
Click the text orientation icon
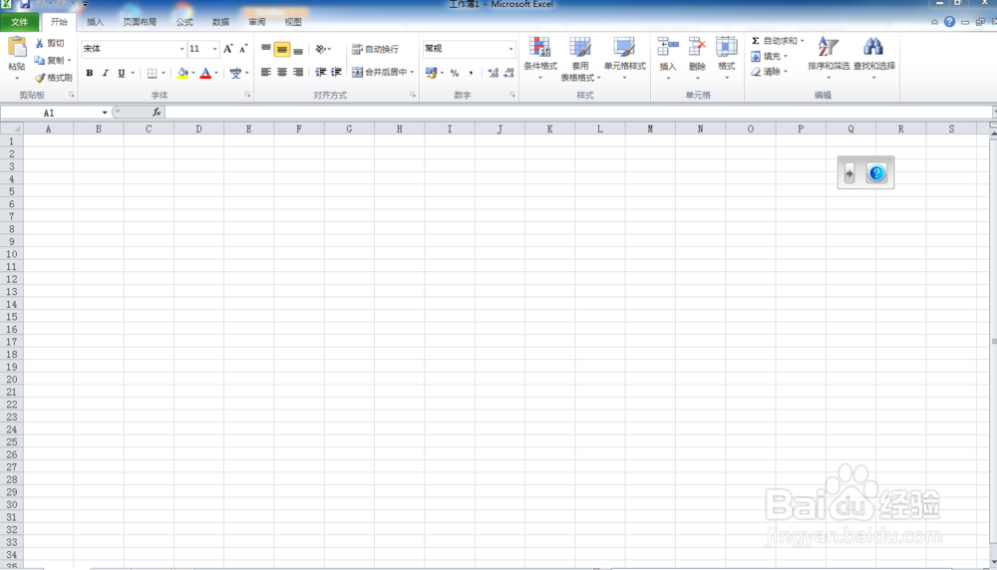tap(320, 49)
